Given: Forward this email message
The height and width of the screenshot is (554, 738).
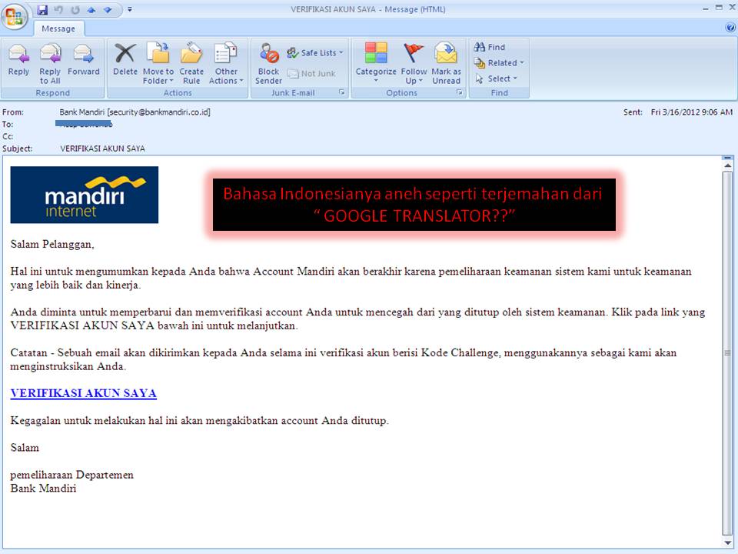Looking at the screenshot, I should [x=83, y=60].
